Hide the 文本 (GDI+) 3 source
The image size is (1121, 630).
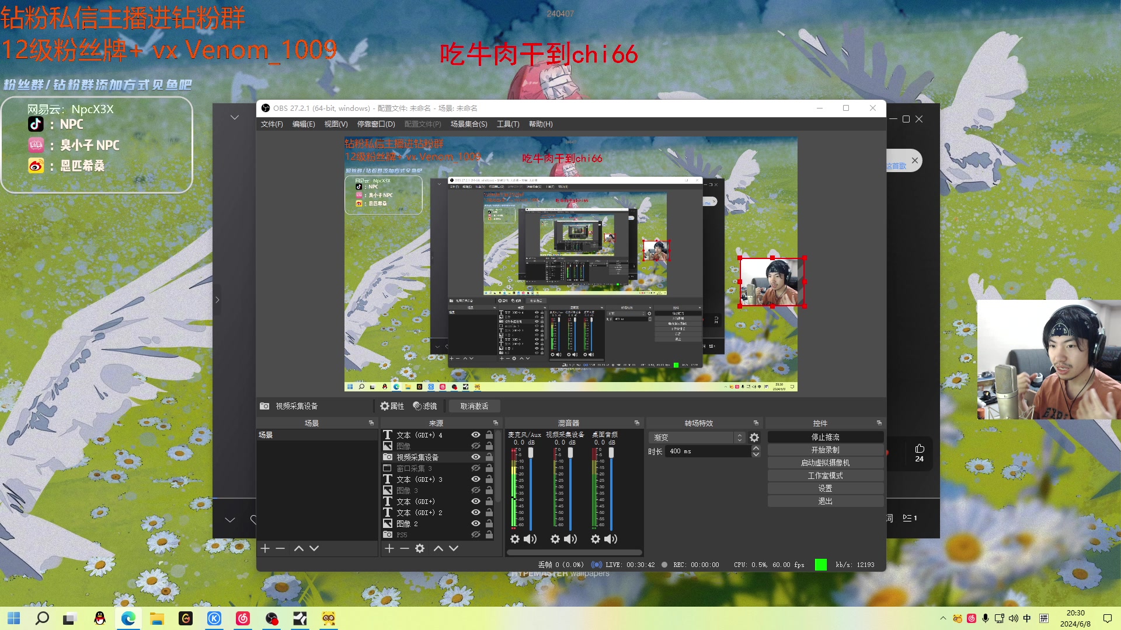click(x=476, y=480)
